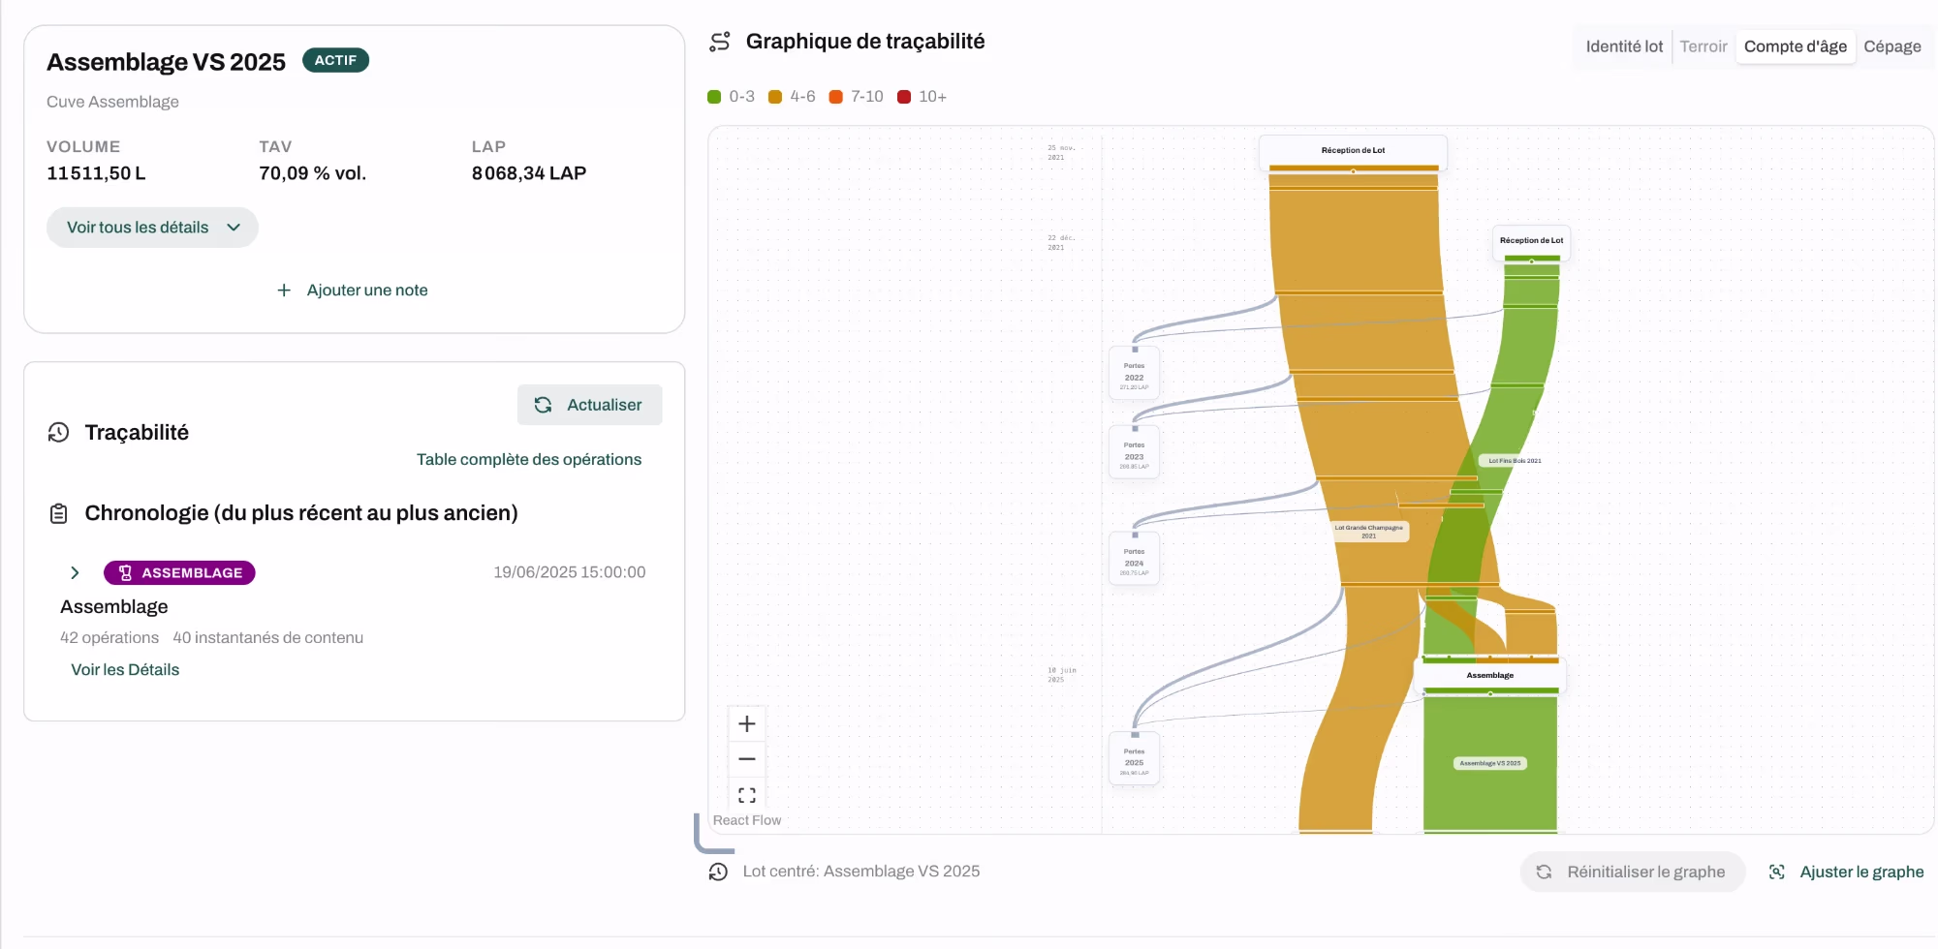
Task: Select the Assemblage node in graph
Action: coord(1490,675)
